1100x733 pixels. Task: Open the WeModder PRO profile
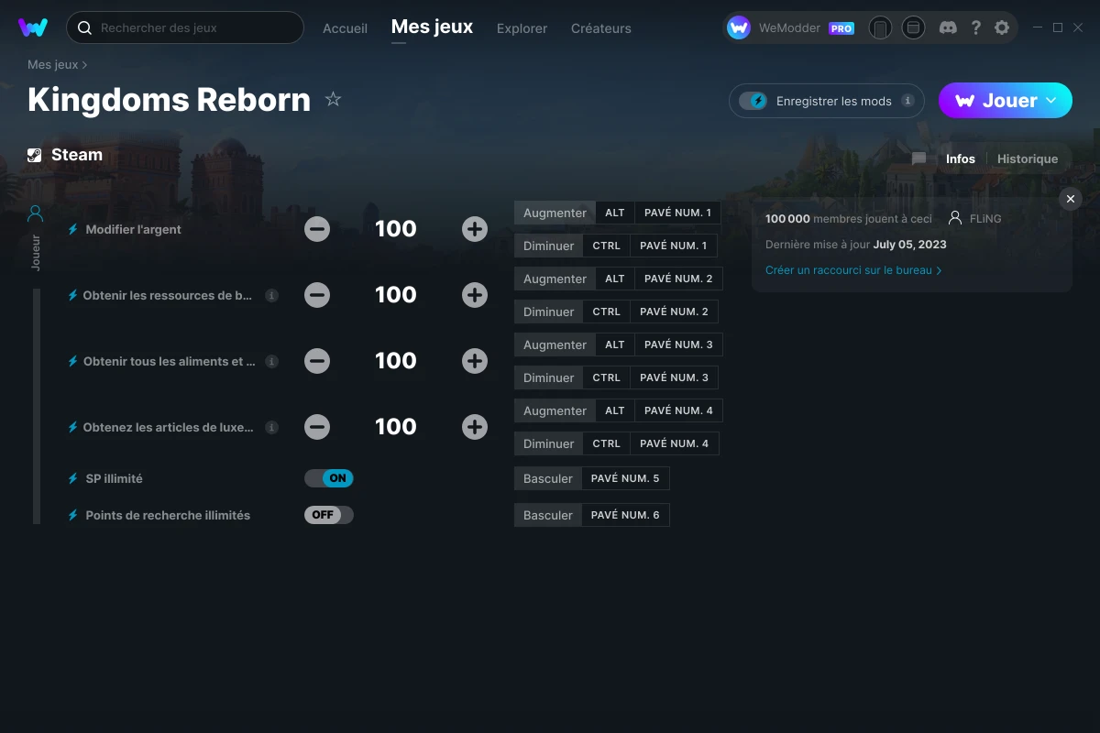pyautogui.click(x=791, y=28)
